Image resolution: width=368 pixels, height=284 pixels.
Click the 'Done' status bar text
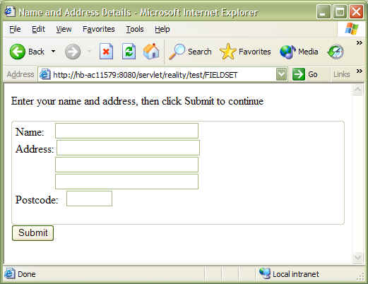point(27,274)
